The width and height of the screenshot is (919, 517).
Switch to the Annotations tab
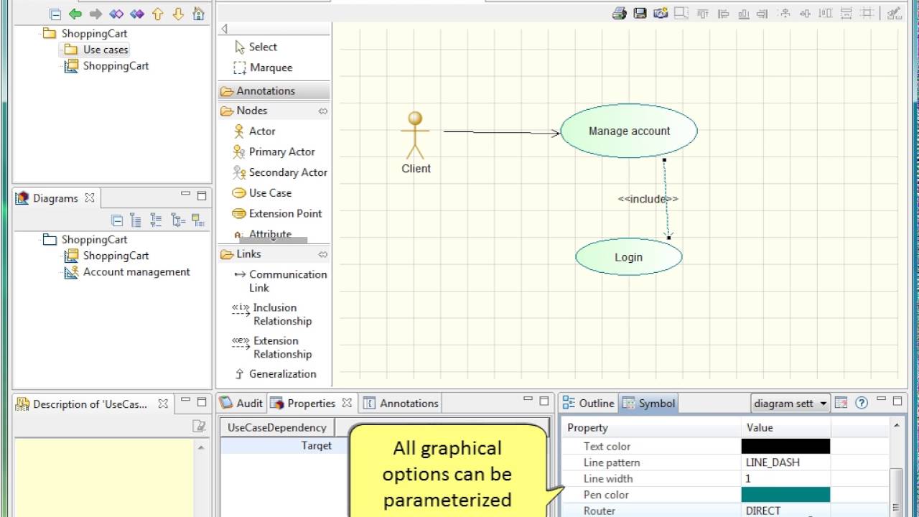401,404
